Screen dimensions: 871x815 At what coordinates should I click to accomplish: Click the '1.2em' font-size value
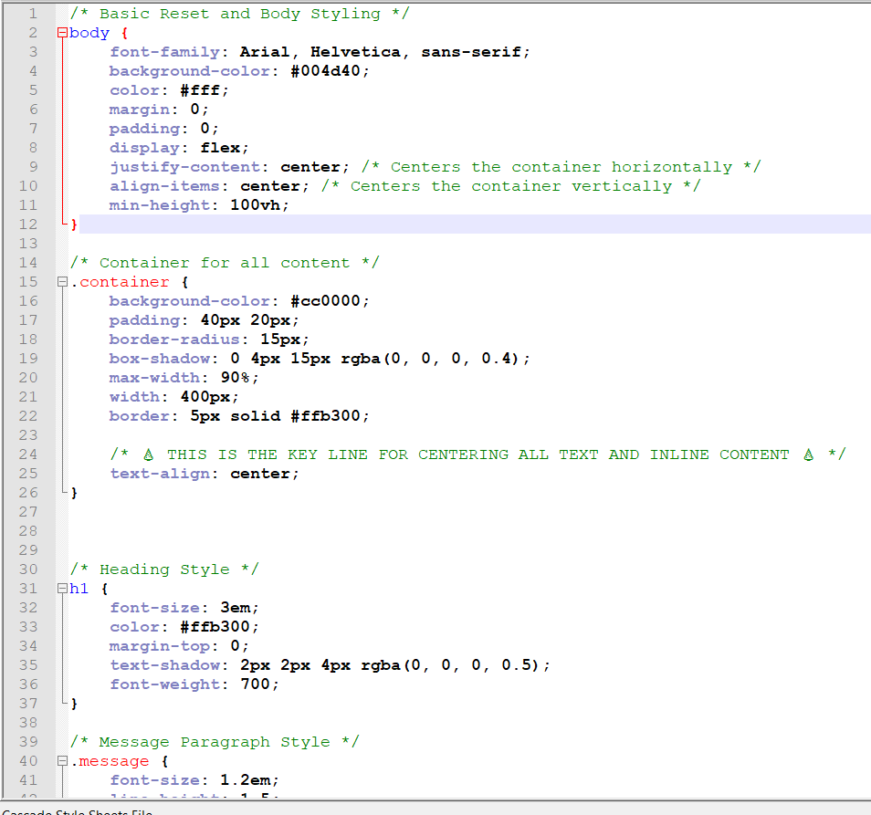(x=246, y=780)
